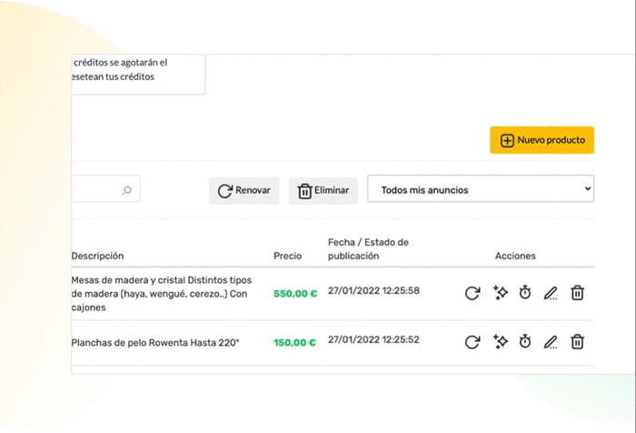This screenshot has height=433, width=636.
Task: Click the Precio column header
Action: pos(288,256)
